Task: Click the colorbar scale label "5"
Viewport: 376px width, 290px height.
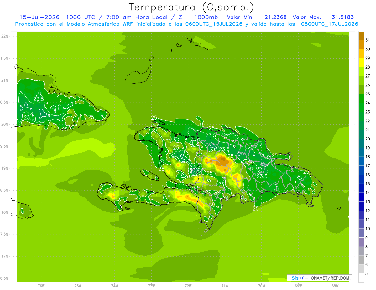Action: click(x=367, y=274)
